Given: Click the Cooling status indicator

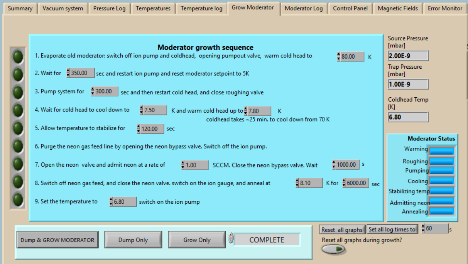Looking at the screenshot, I should [442, 181].
